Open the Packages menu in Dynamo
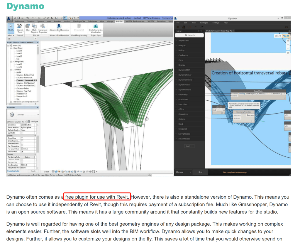 (204, 23)
